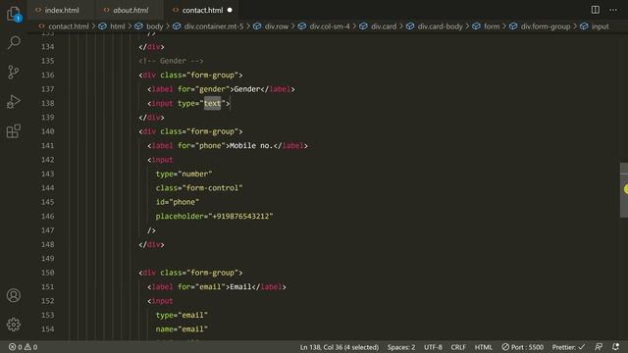
Task: Click line number 138 in gutter
Action: tap(48, 103)
